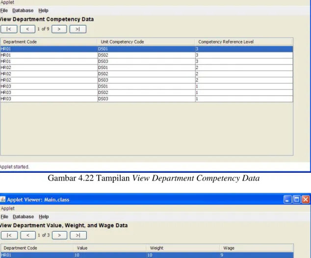Click the Applet menu in lower Applet Viewer window
Image resolution: width=311 pixels, height=258 pixels.
tap(7, 209)
